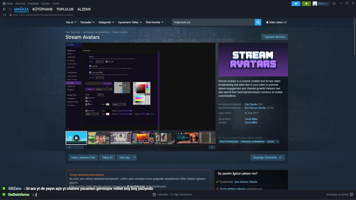Open İstek Listesi wishlist link

[x=276, y=22]
